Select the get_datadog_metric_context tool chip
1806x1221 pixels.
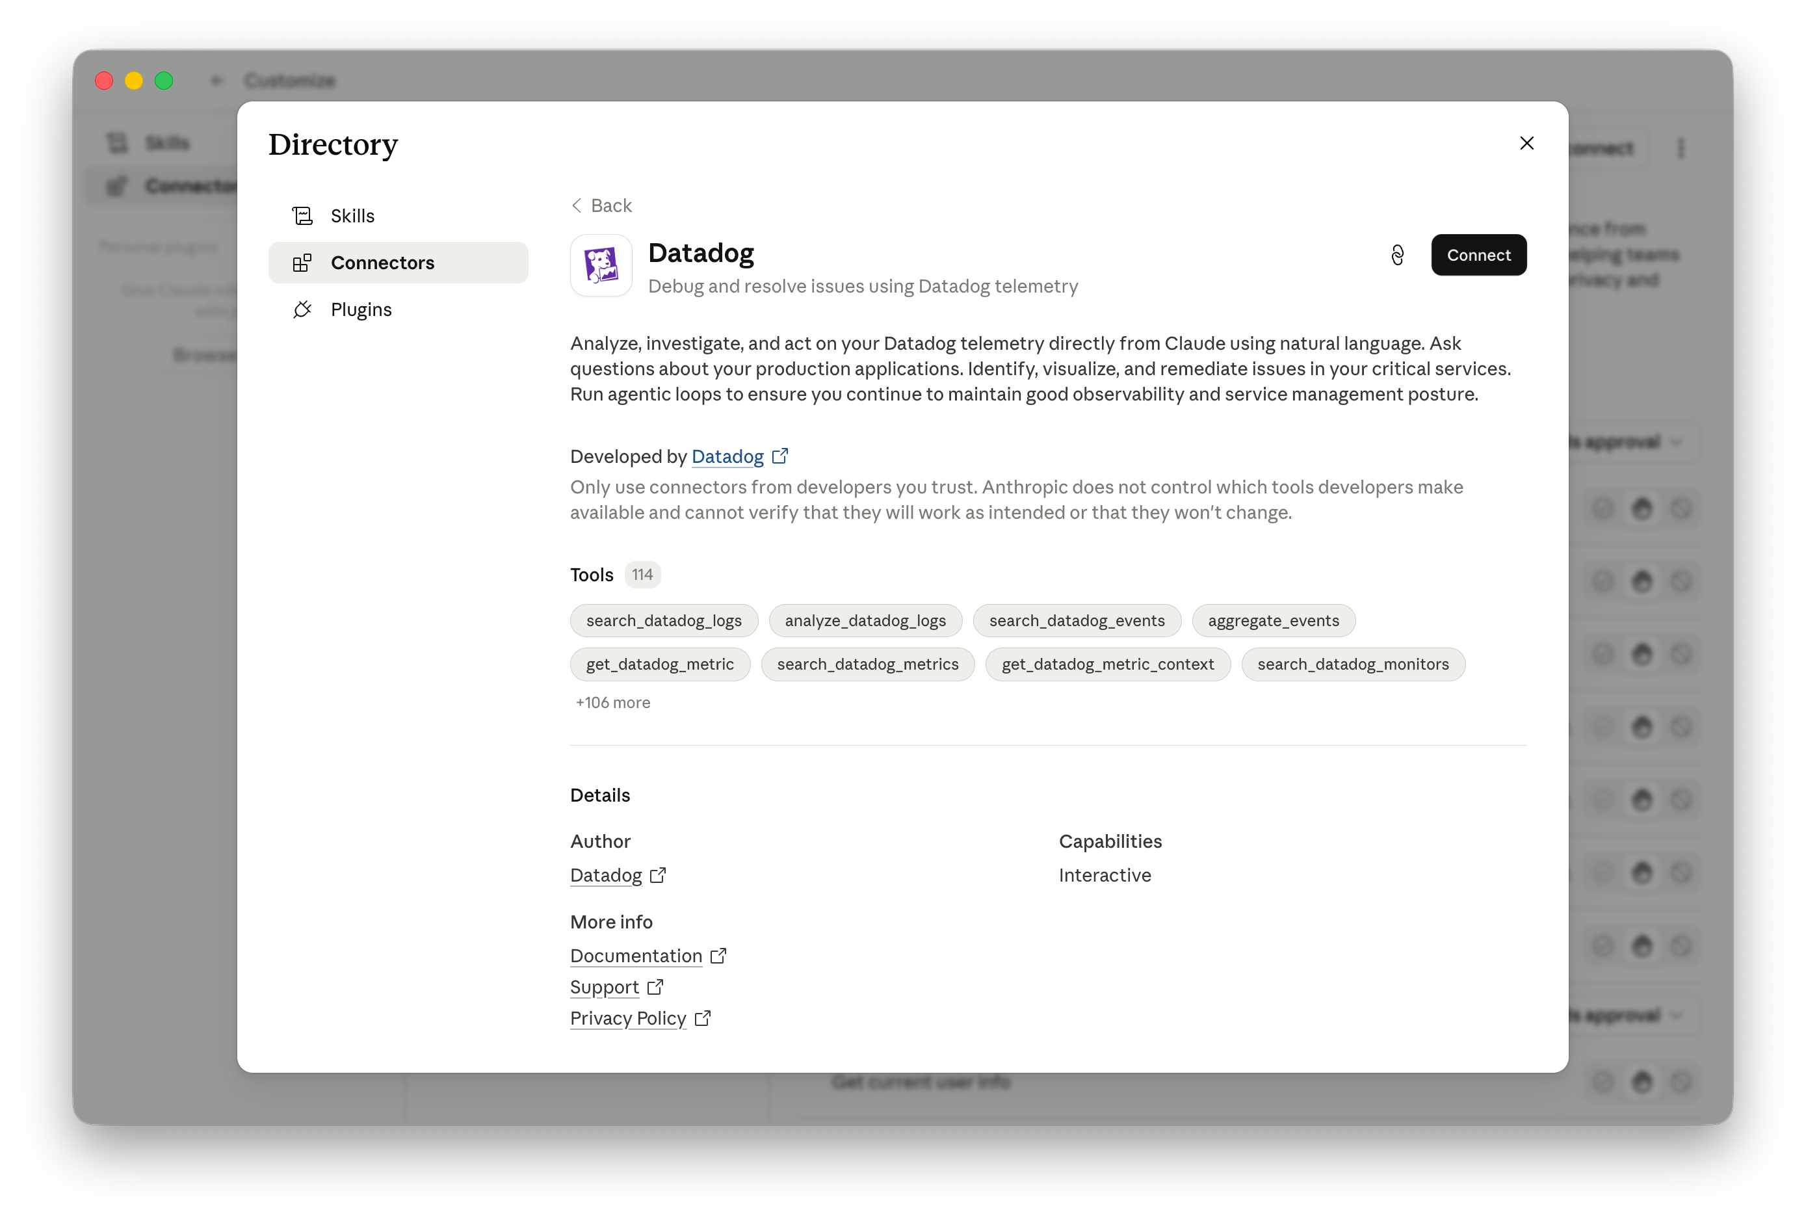(x=1107, y=664)
